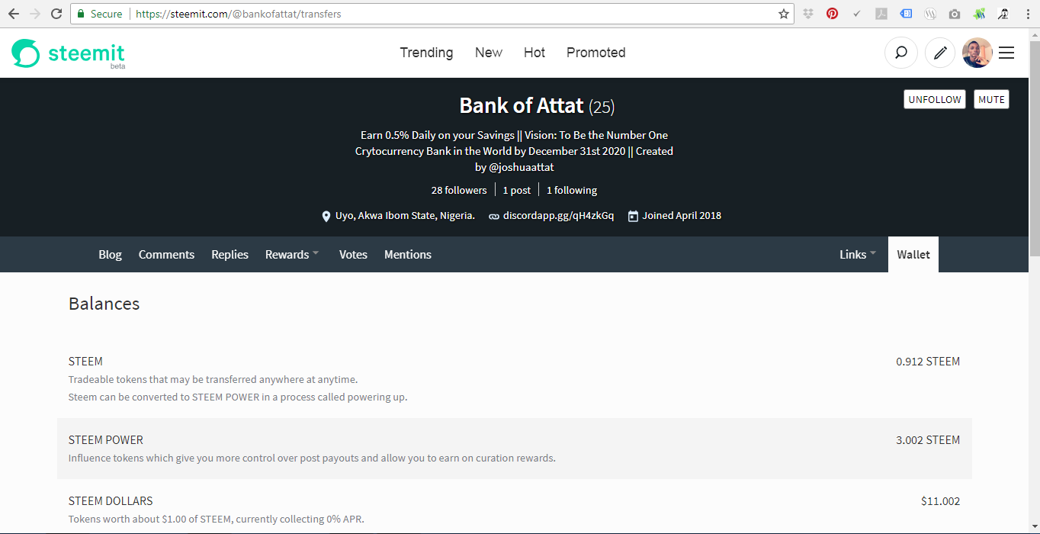
Task: Click the Uyo, Akwa Ibom State location text
Action: [405, 216]
